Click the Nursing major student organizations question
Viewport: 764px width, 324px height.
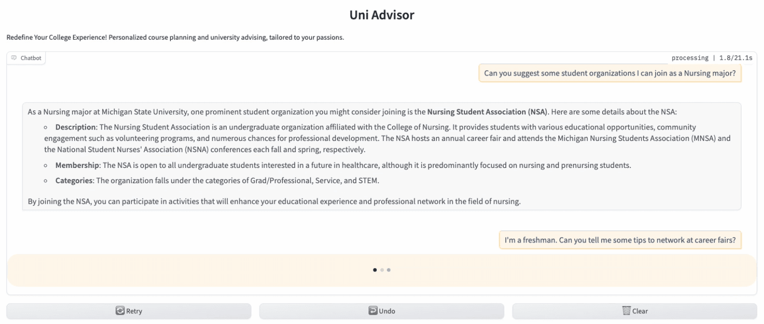coord(610,73)
